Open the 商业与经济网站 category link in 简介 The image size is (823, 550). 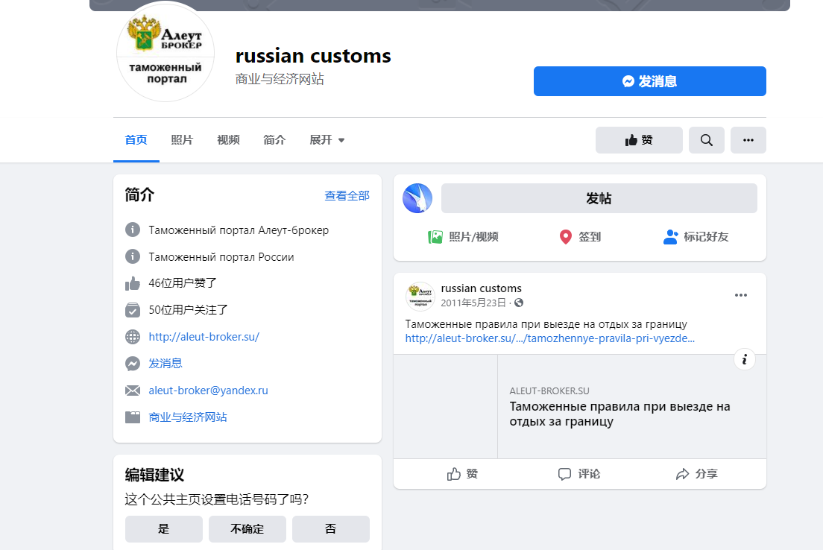[x=188, y=417]
